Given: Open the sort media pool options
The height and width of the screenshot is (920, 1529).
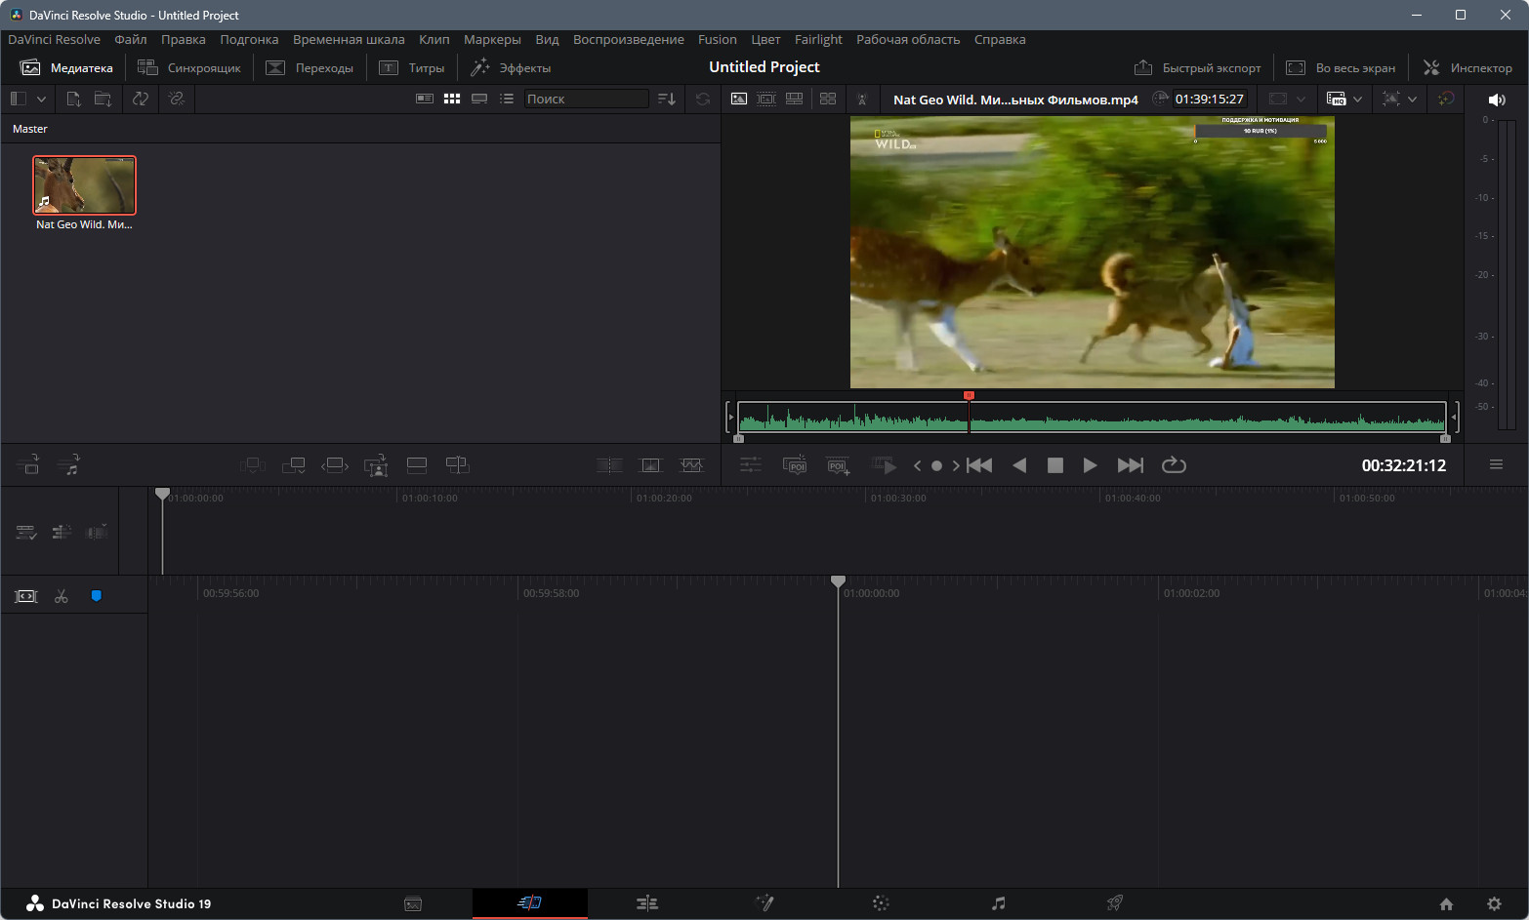Looking at the screenshot, I should click(x=667, y=99).
